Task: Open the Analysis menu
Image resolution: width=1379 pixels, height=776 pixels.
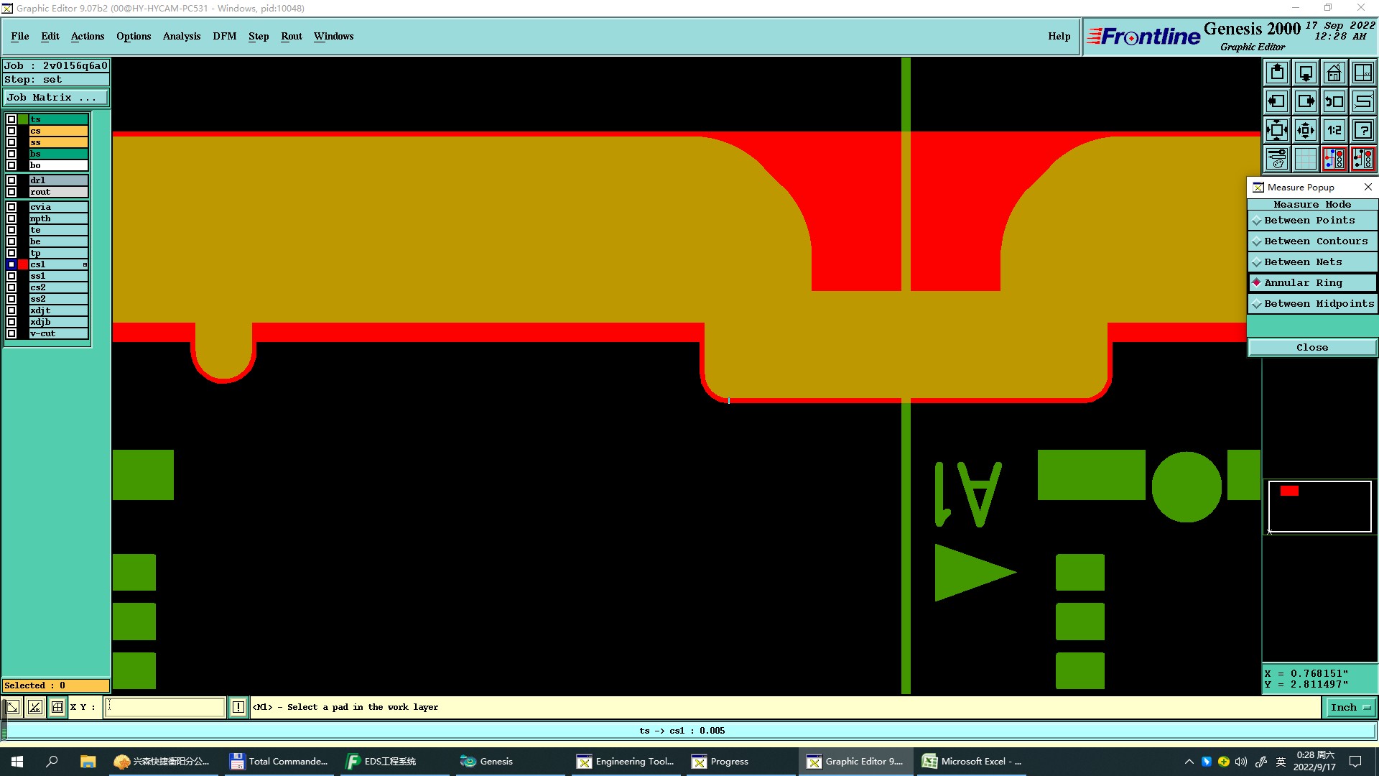Action: click(x=181, y=36)
